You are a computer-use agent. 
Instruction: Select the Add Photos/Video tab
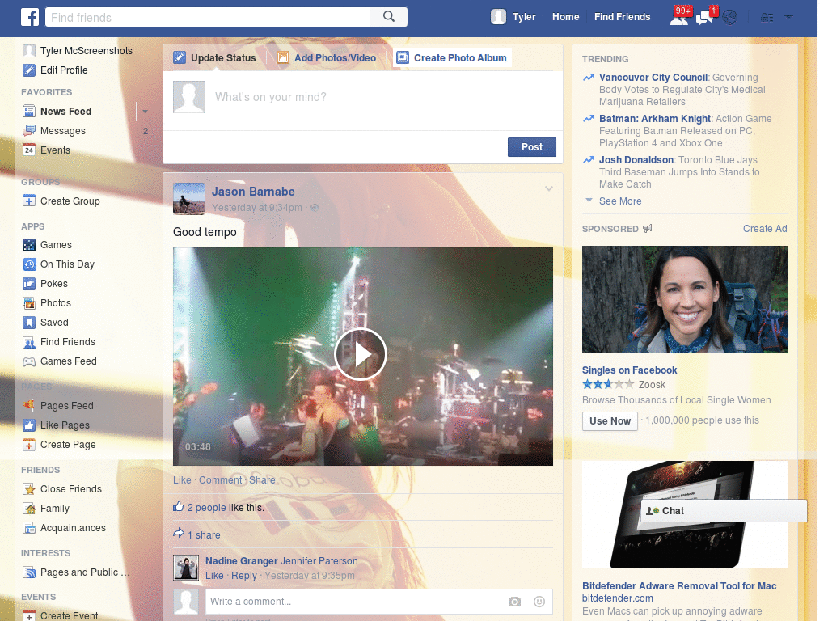coord(327,57)
